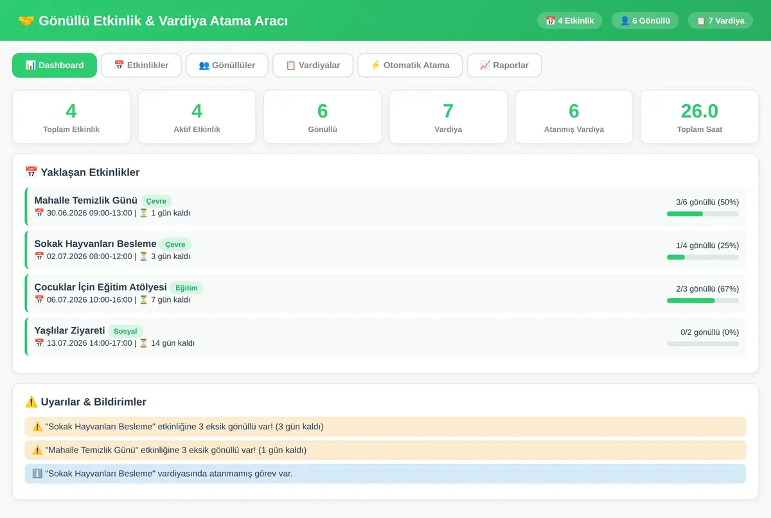This screenshot has width=771, height=518.
Task: Click Çocuklar İçin Eğitim Atölyesi progress bar
Action: (x=703, y=300)
